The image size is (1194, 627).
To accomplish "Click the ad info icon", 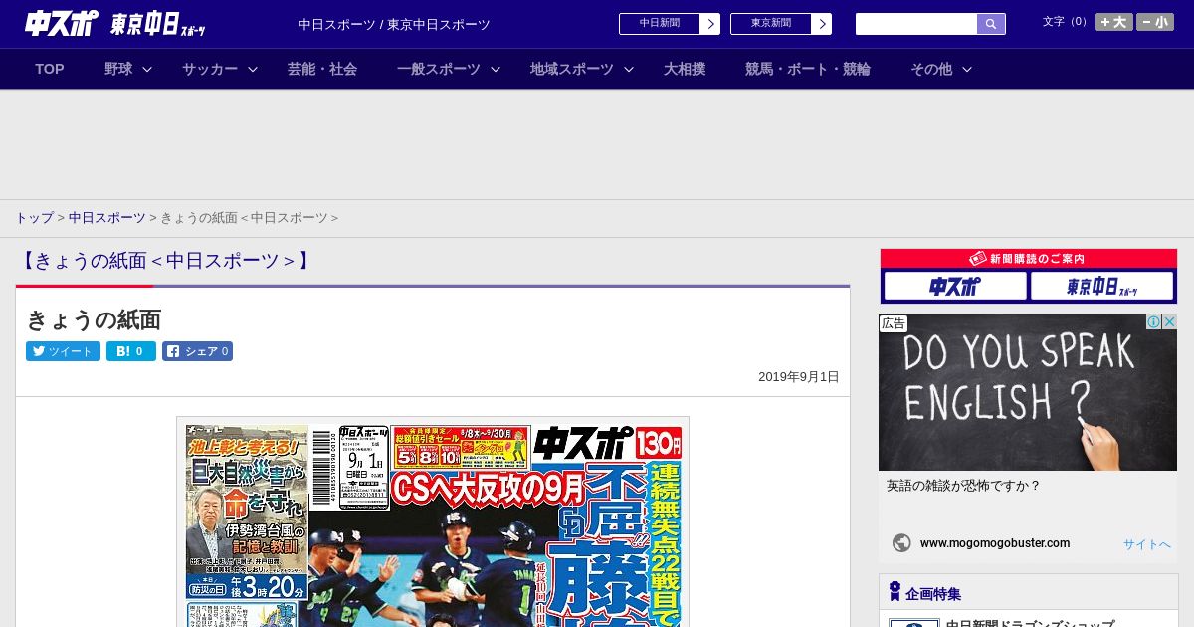I will 1154,322.
